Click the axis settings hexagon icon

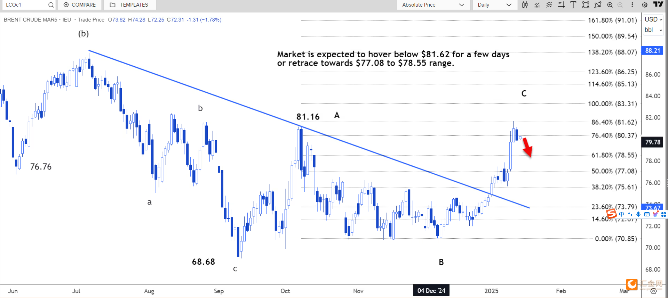[653, 291]
